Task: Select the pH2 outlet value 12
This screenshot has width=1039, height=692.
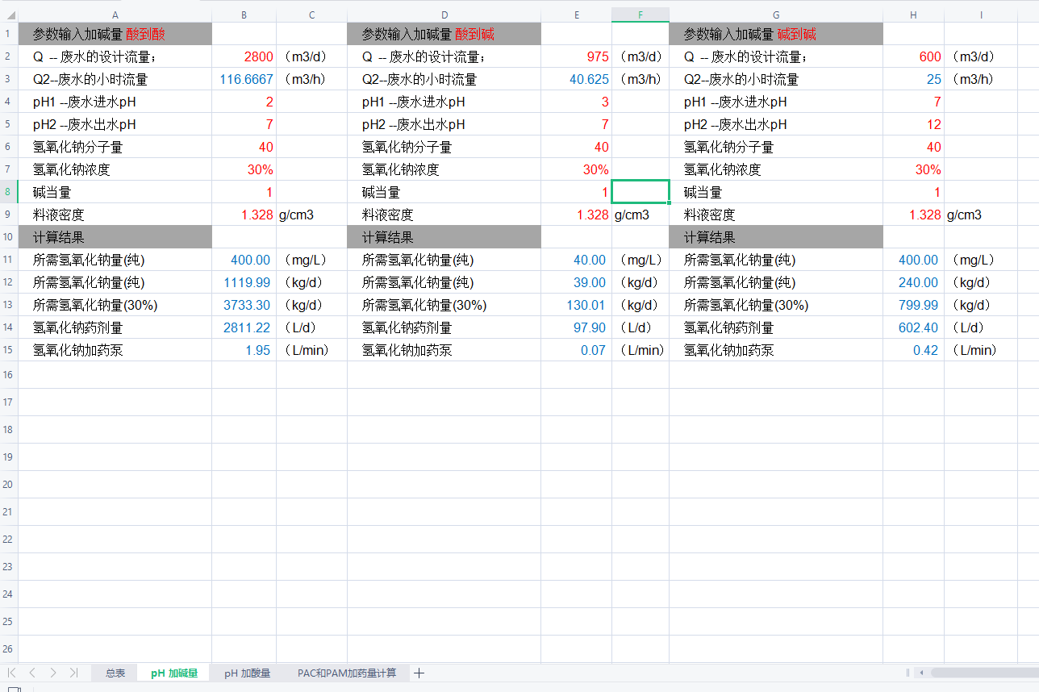Action: click(913, 124)
